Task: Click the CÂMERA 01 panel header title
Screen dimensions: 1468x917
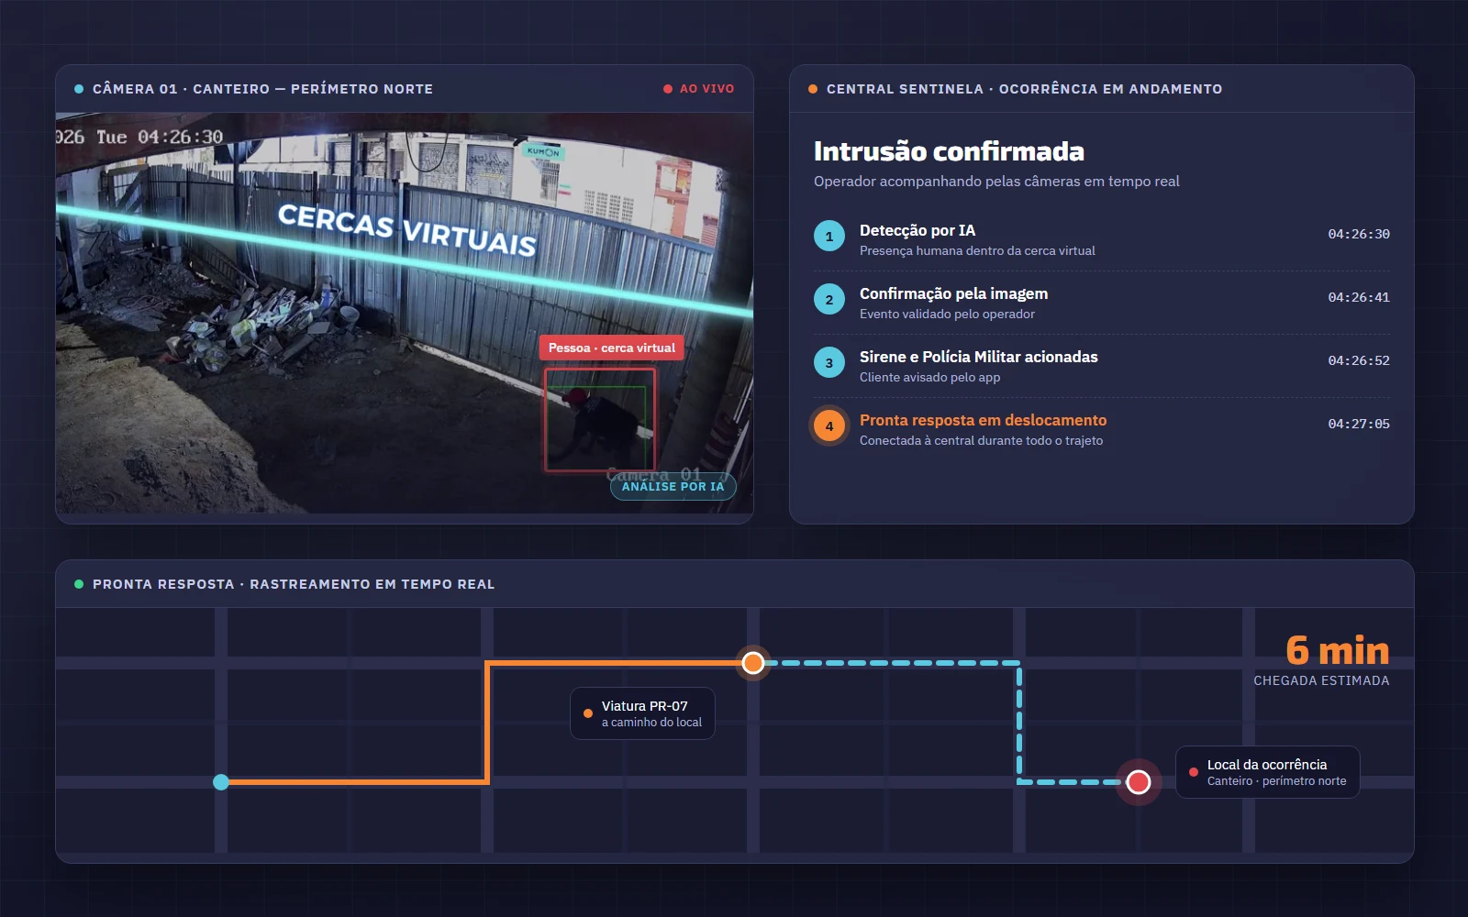Action: (262, 89)
